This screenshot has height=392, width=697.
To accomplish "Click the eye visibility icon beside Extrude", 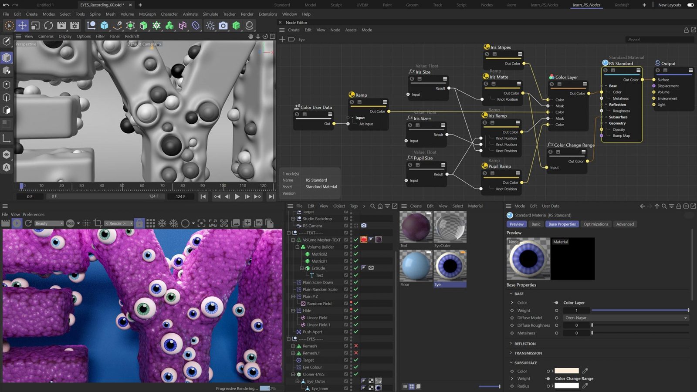I will point(371,268).
